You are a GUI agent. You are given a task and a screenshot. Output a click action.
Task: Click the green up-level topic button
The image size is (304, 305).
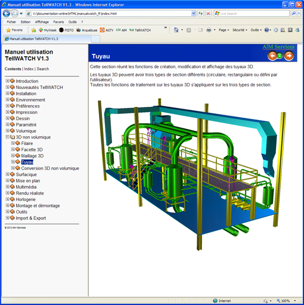[280, 56]
